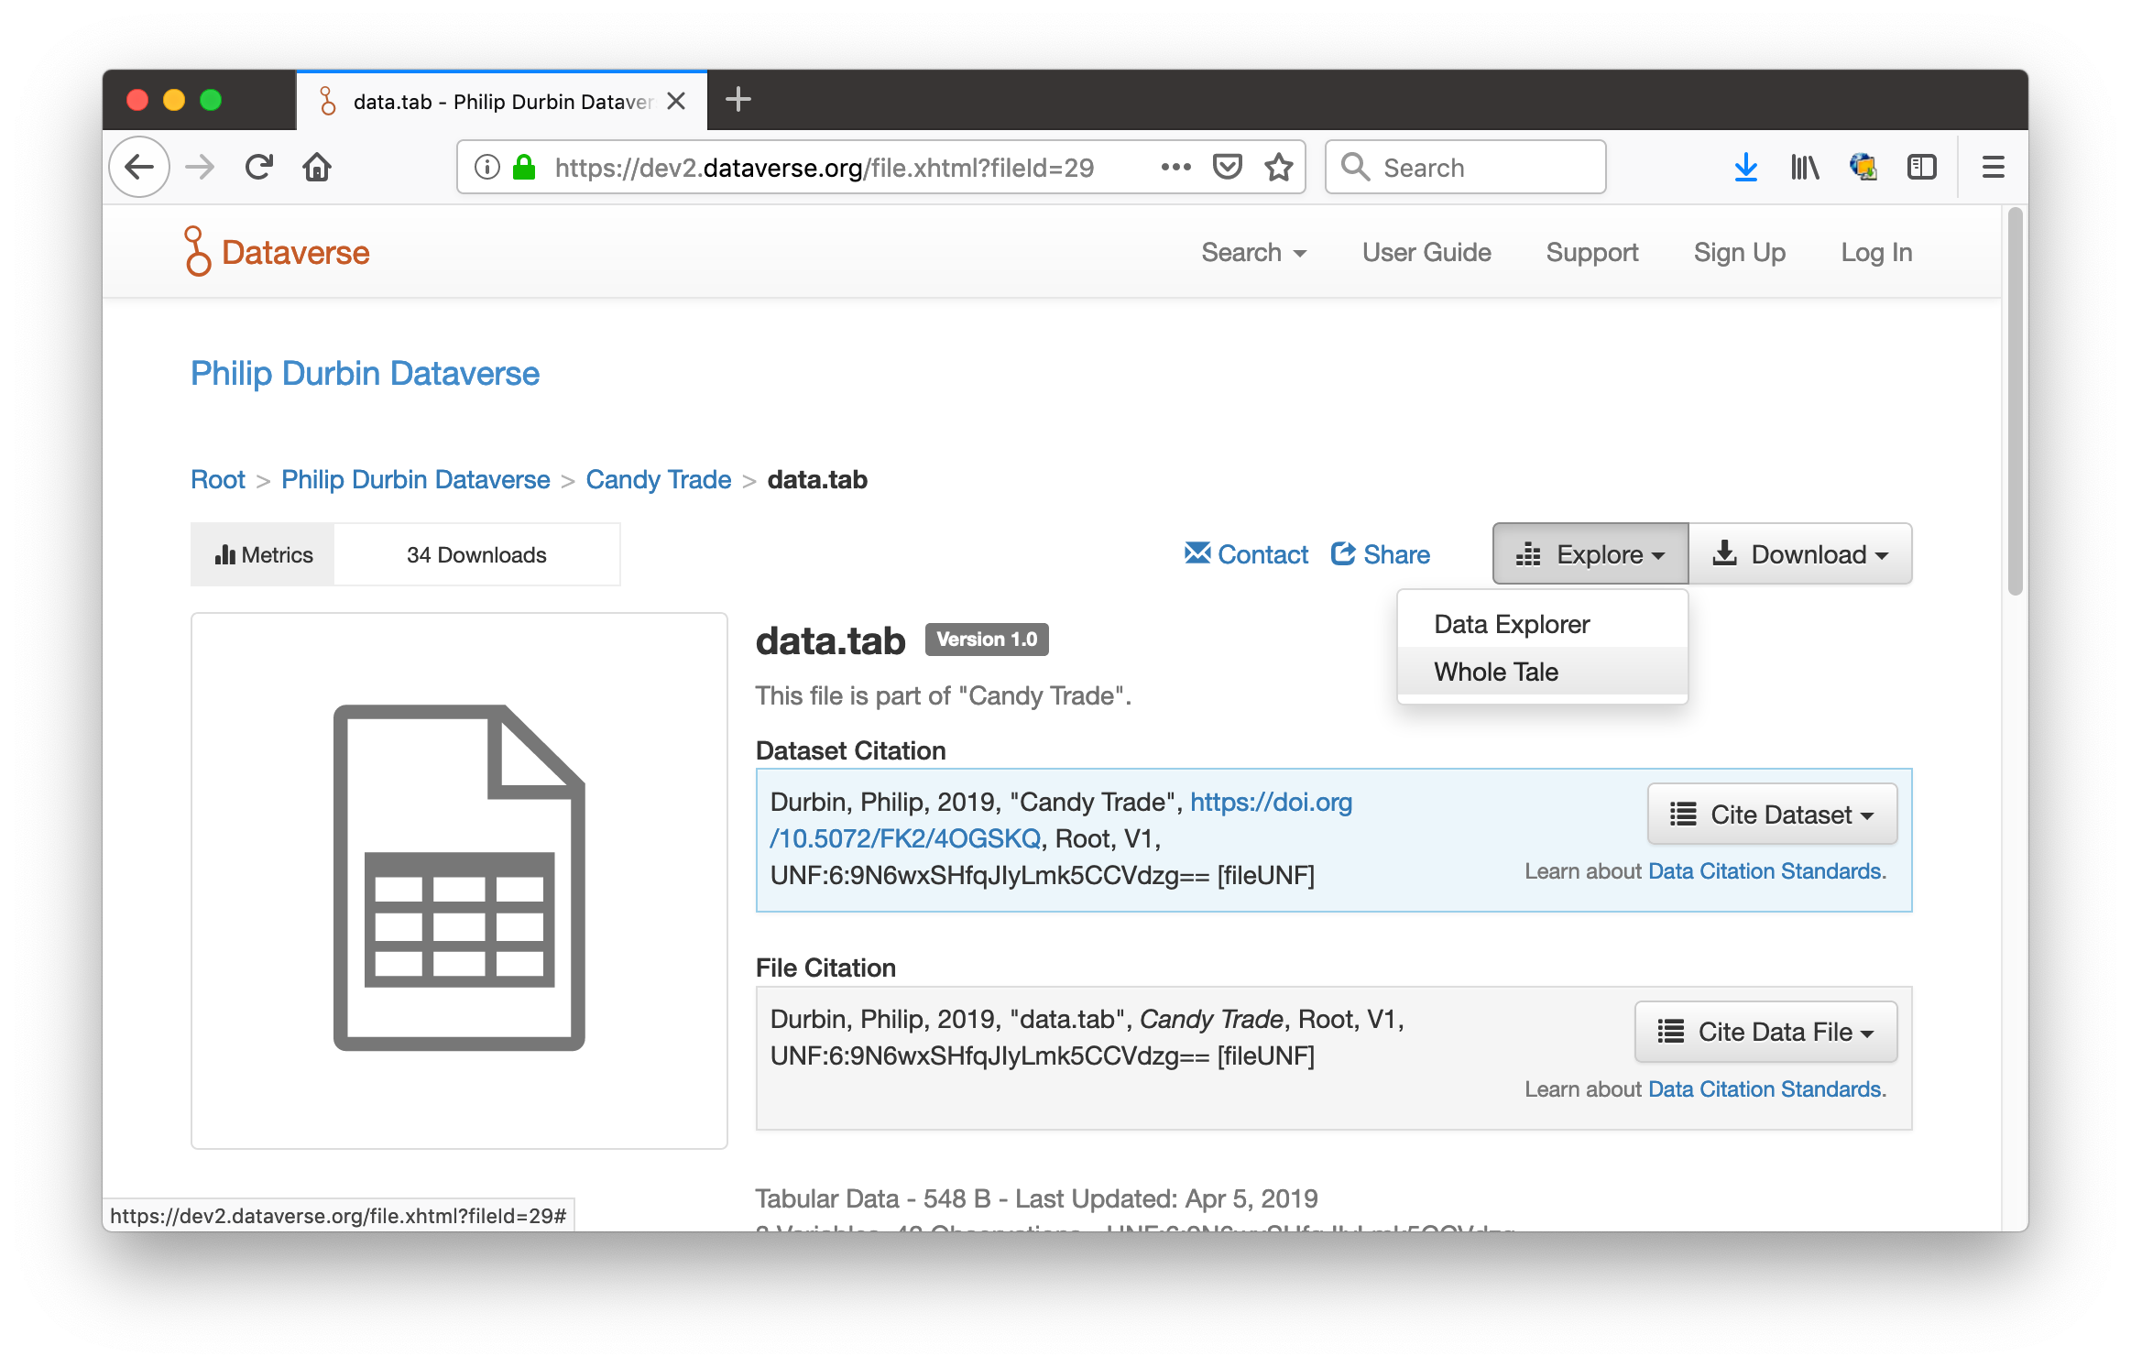Expand the Cite Dataset dropdown
Screen dimensions: 2131x1367
point(1773,815)
